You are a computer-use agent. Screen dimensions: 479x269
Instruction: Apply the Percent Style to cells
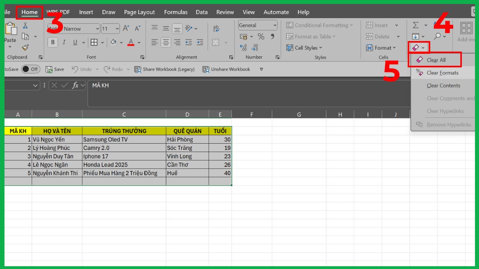coord(261,37)
